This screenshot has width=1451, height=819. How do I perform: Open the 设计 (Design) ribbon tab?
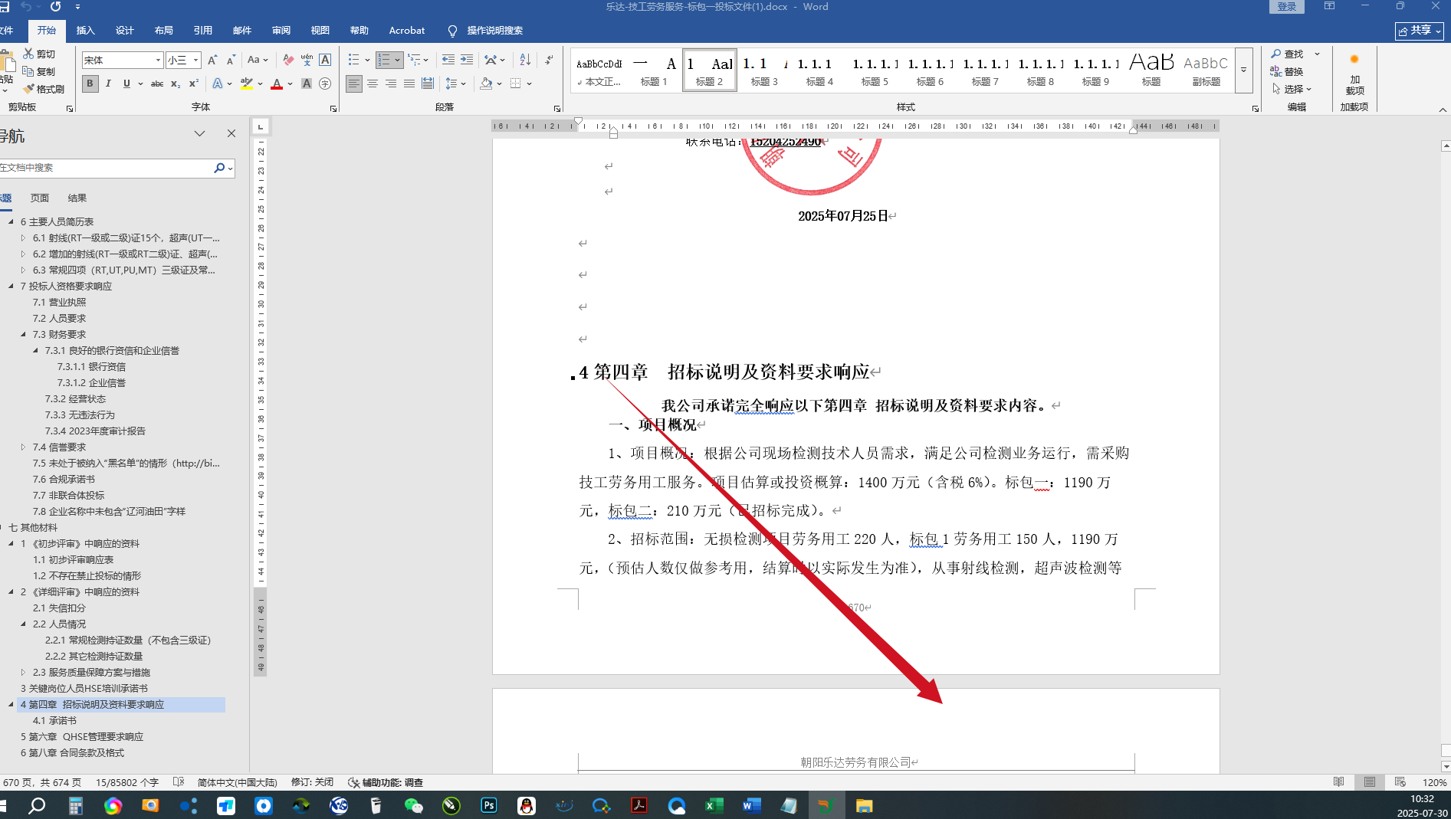tap(125, 31)
